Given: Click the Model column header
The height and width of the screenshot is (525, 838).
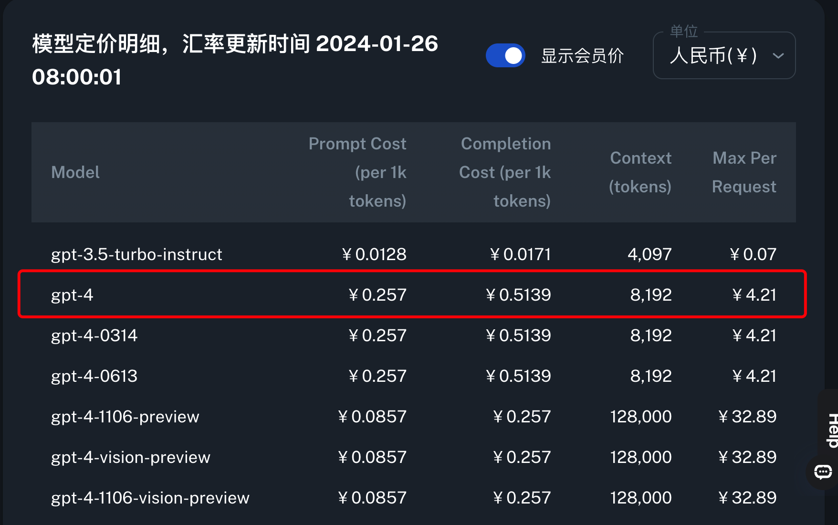Looking at the screenshot, I should click(75, 172).
